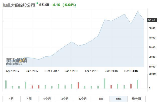Click the -6.64% percentage change text
Screen dimensions: 163x104
click(x=69, y=5)
